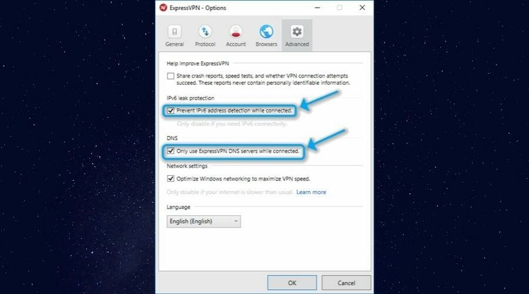Viewport: 529px width, 294px height.
Task: Toggle Only use ExpressVPN DNS servers checkbox
Action: click(x=170, y=151)
